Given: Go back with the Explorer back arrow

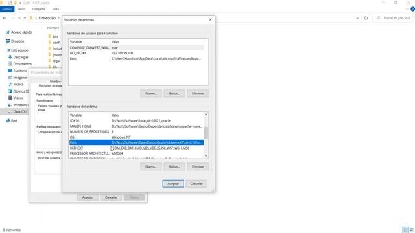Looking at the screenshot, I should pos(5,18).
